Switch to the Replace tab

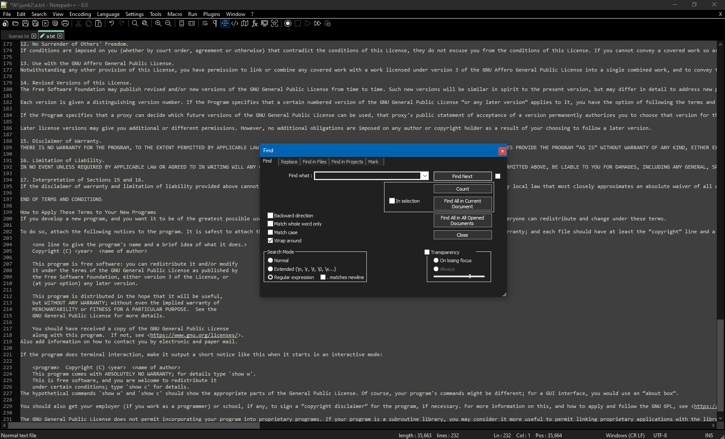point(289,162)
